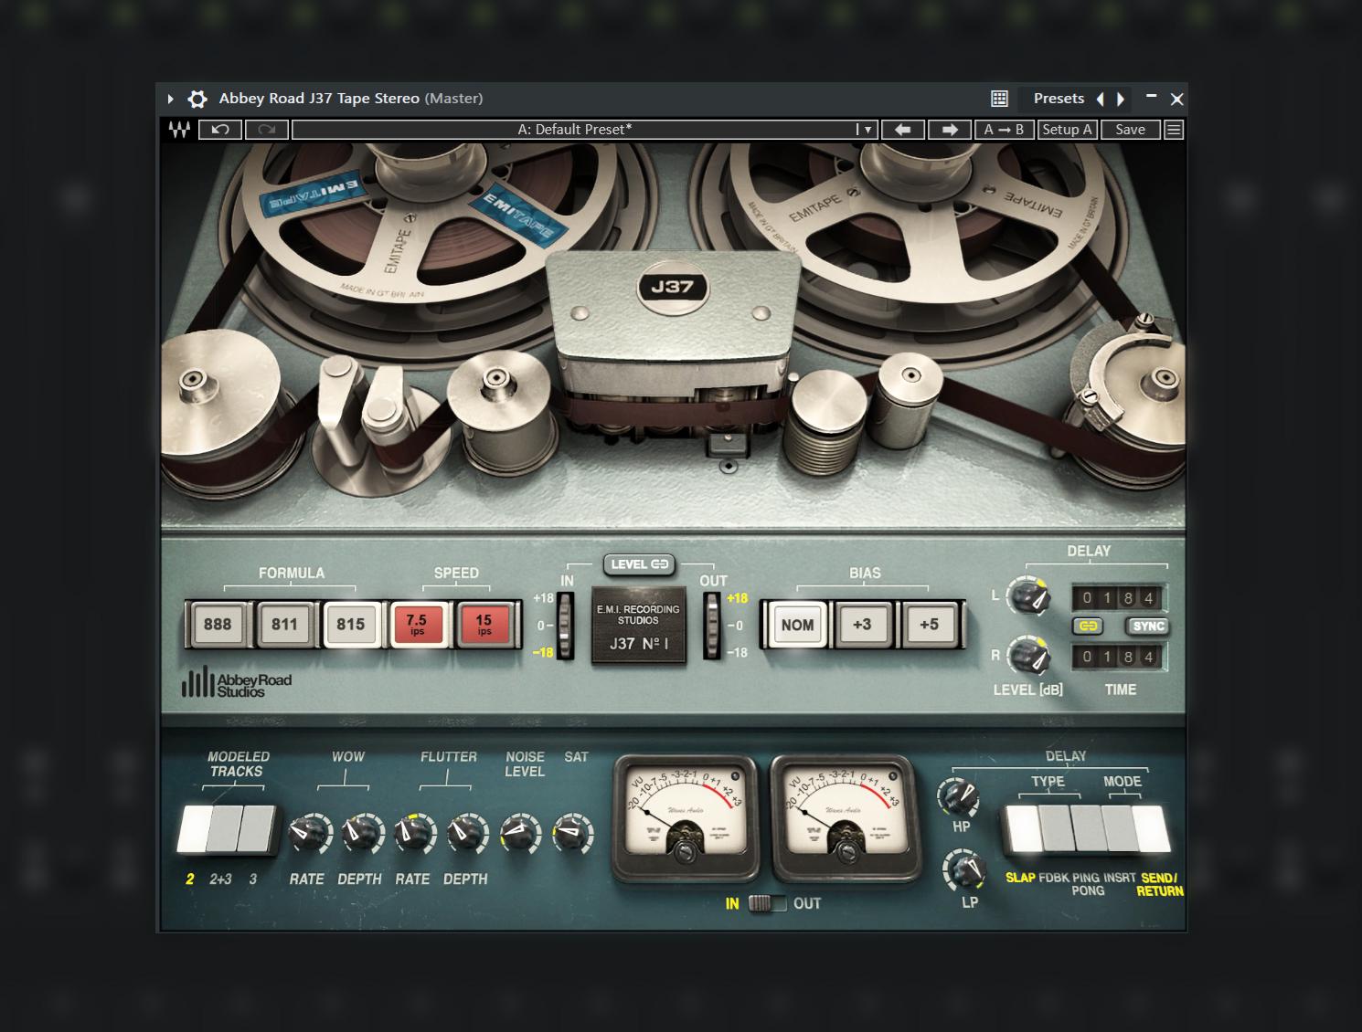Image resolution: width=1362 pixels, height=1032 pixels.
Task: Click the left VU meter
Action: coord(685,817)
